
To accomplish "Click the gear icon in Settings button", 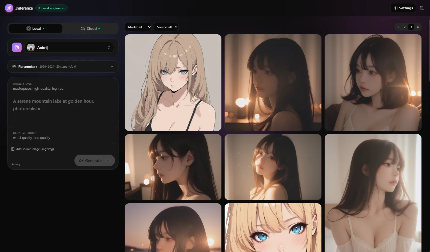I will [x=396, y=8].
